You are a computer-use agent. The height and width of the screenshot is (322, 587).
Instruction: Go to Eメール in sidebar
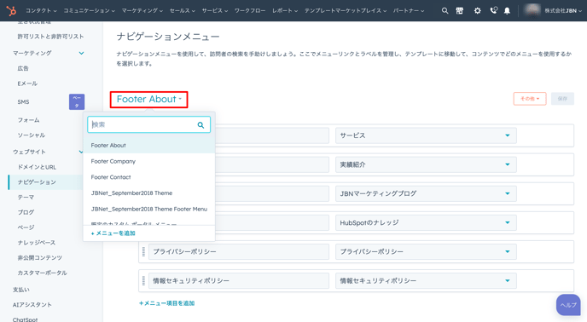click(27, 83)
